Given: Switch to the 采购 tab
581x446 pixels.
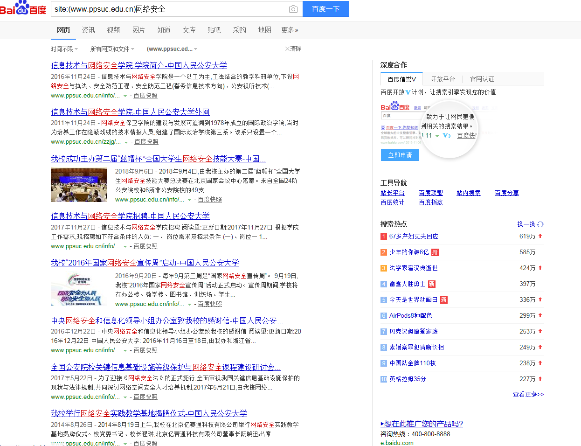Looking at the screenshot, I should (x=239, y=30).
